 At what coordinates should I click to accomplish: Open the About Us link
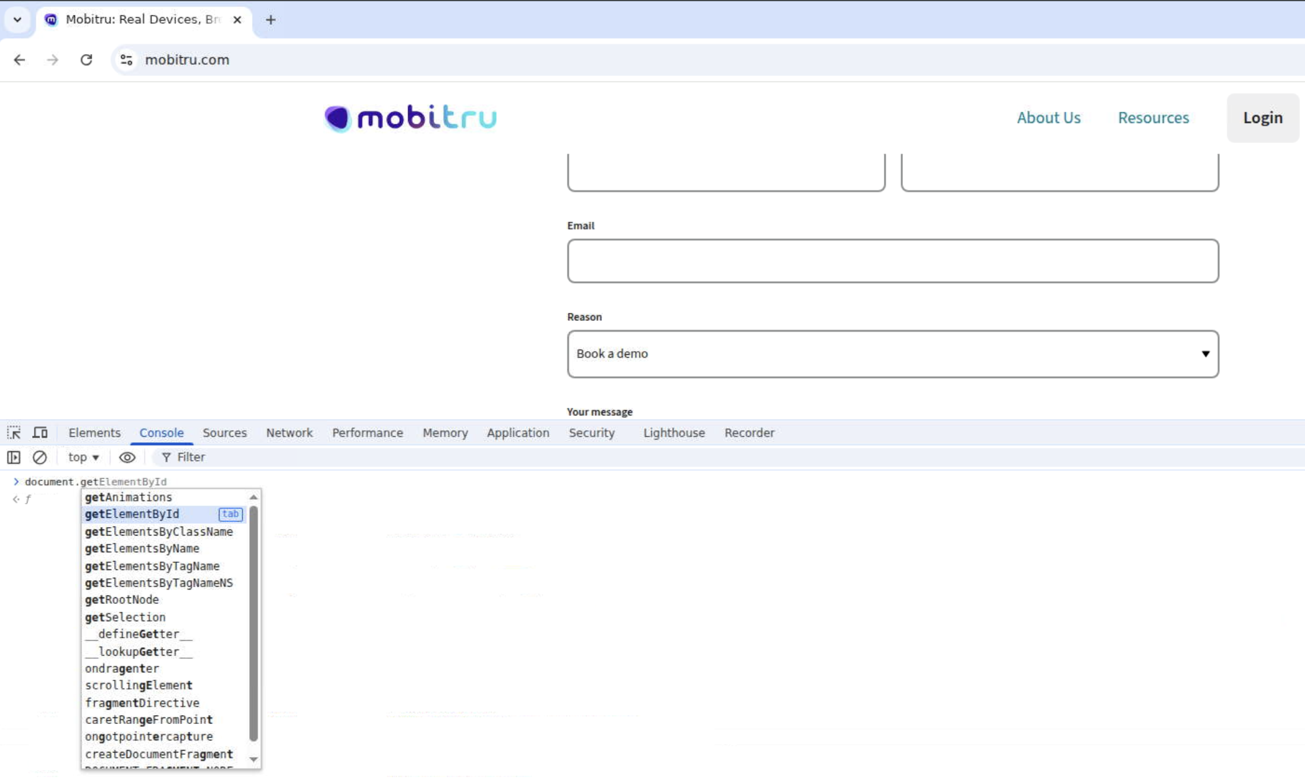click(x=1048, y=118)
